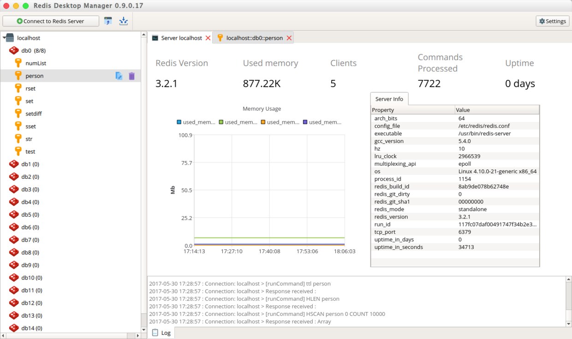The width and height of the screenshot is (572, 339).
Task: Select the db8 (0) database
Action: click(30, 252)
